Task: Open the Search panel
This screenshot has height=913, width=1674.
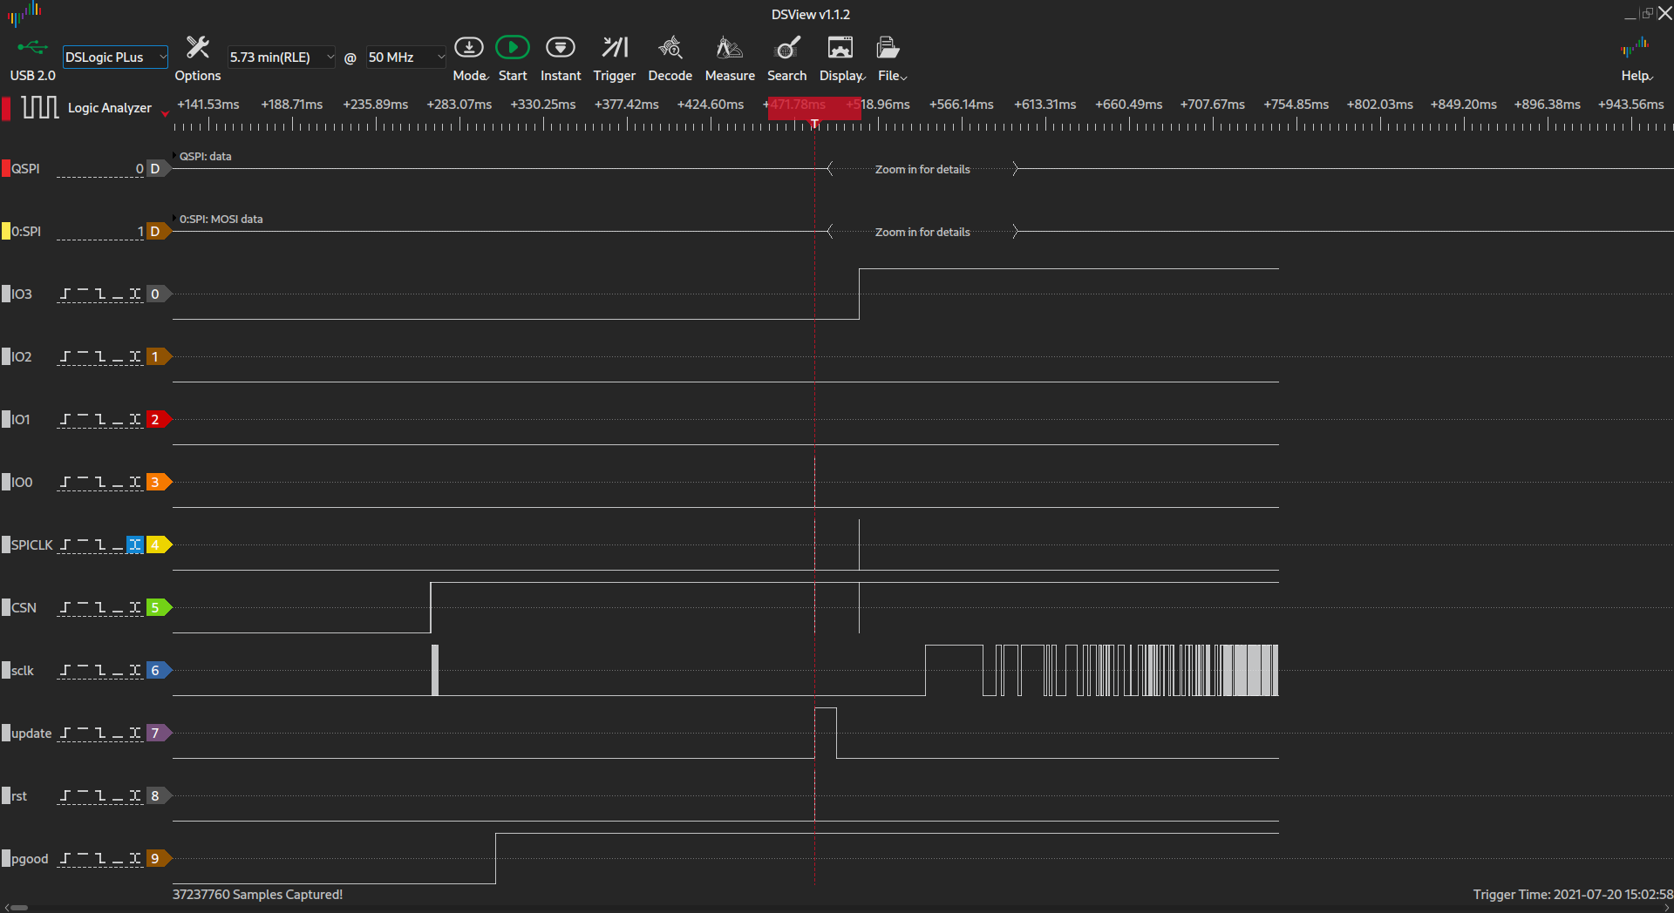Action: (786, 57)
